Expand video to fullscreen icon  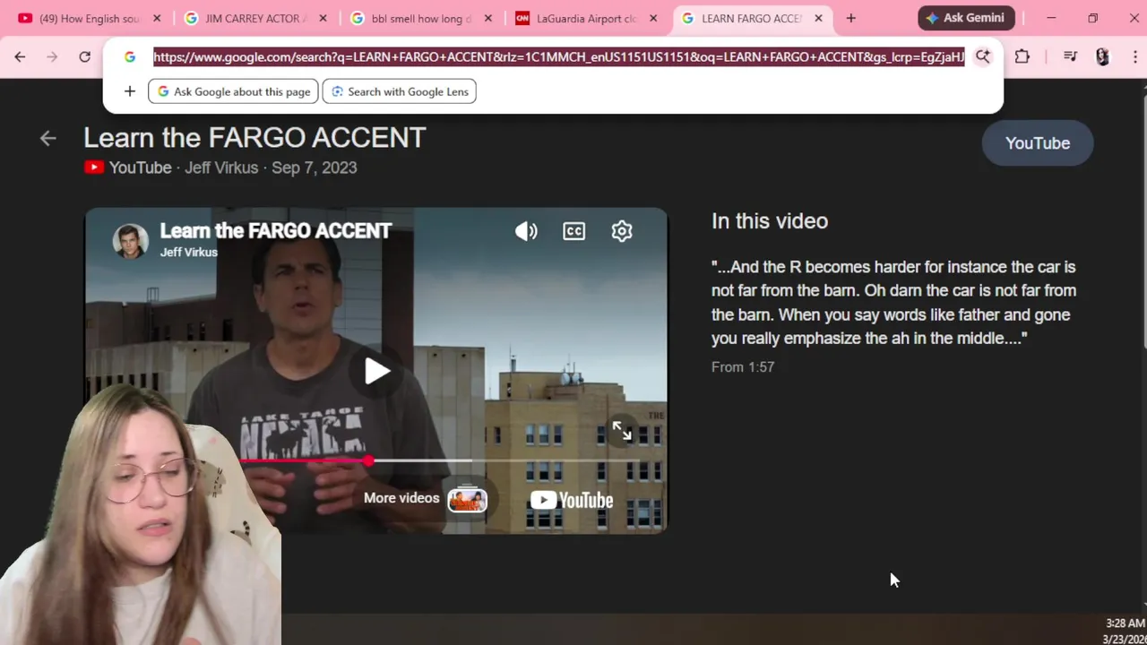point(622,431)
